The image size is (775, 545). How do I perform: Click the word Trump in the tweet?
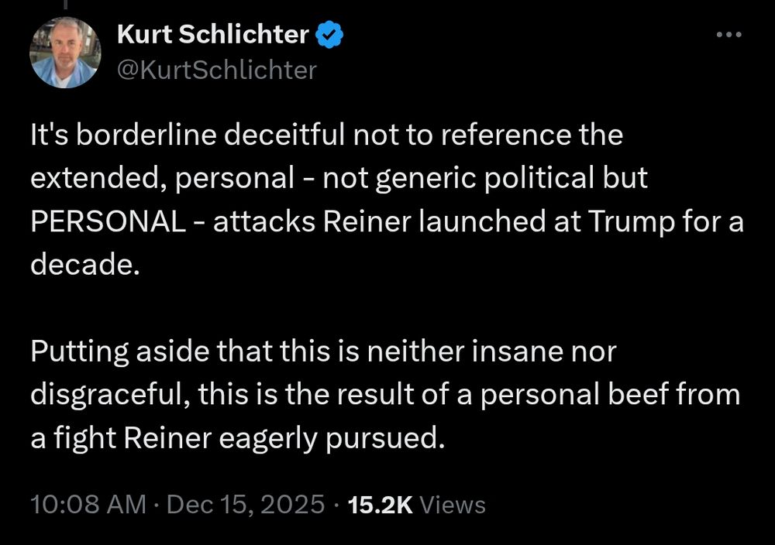coord(631,223)
